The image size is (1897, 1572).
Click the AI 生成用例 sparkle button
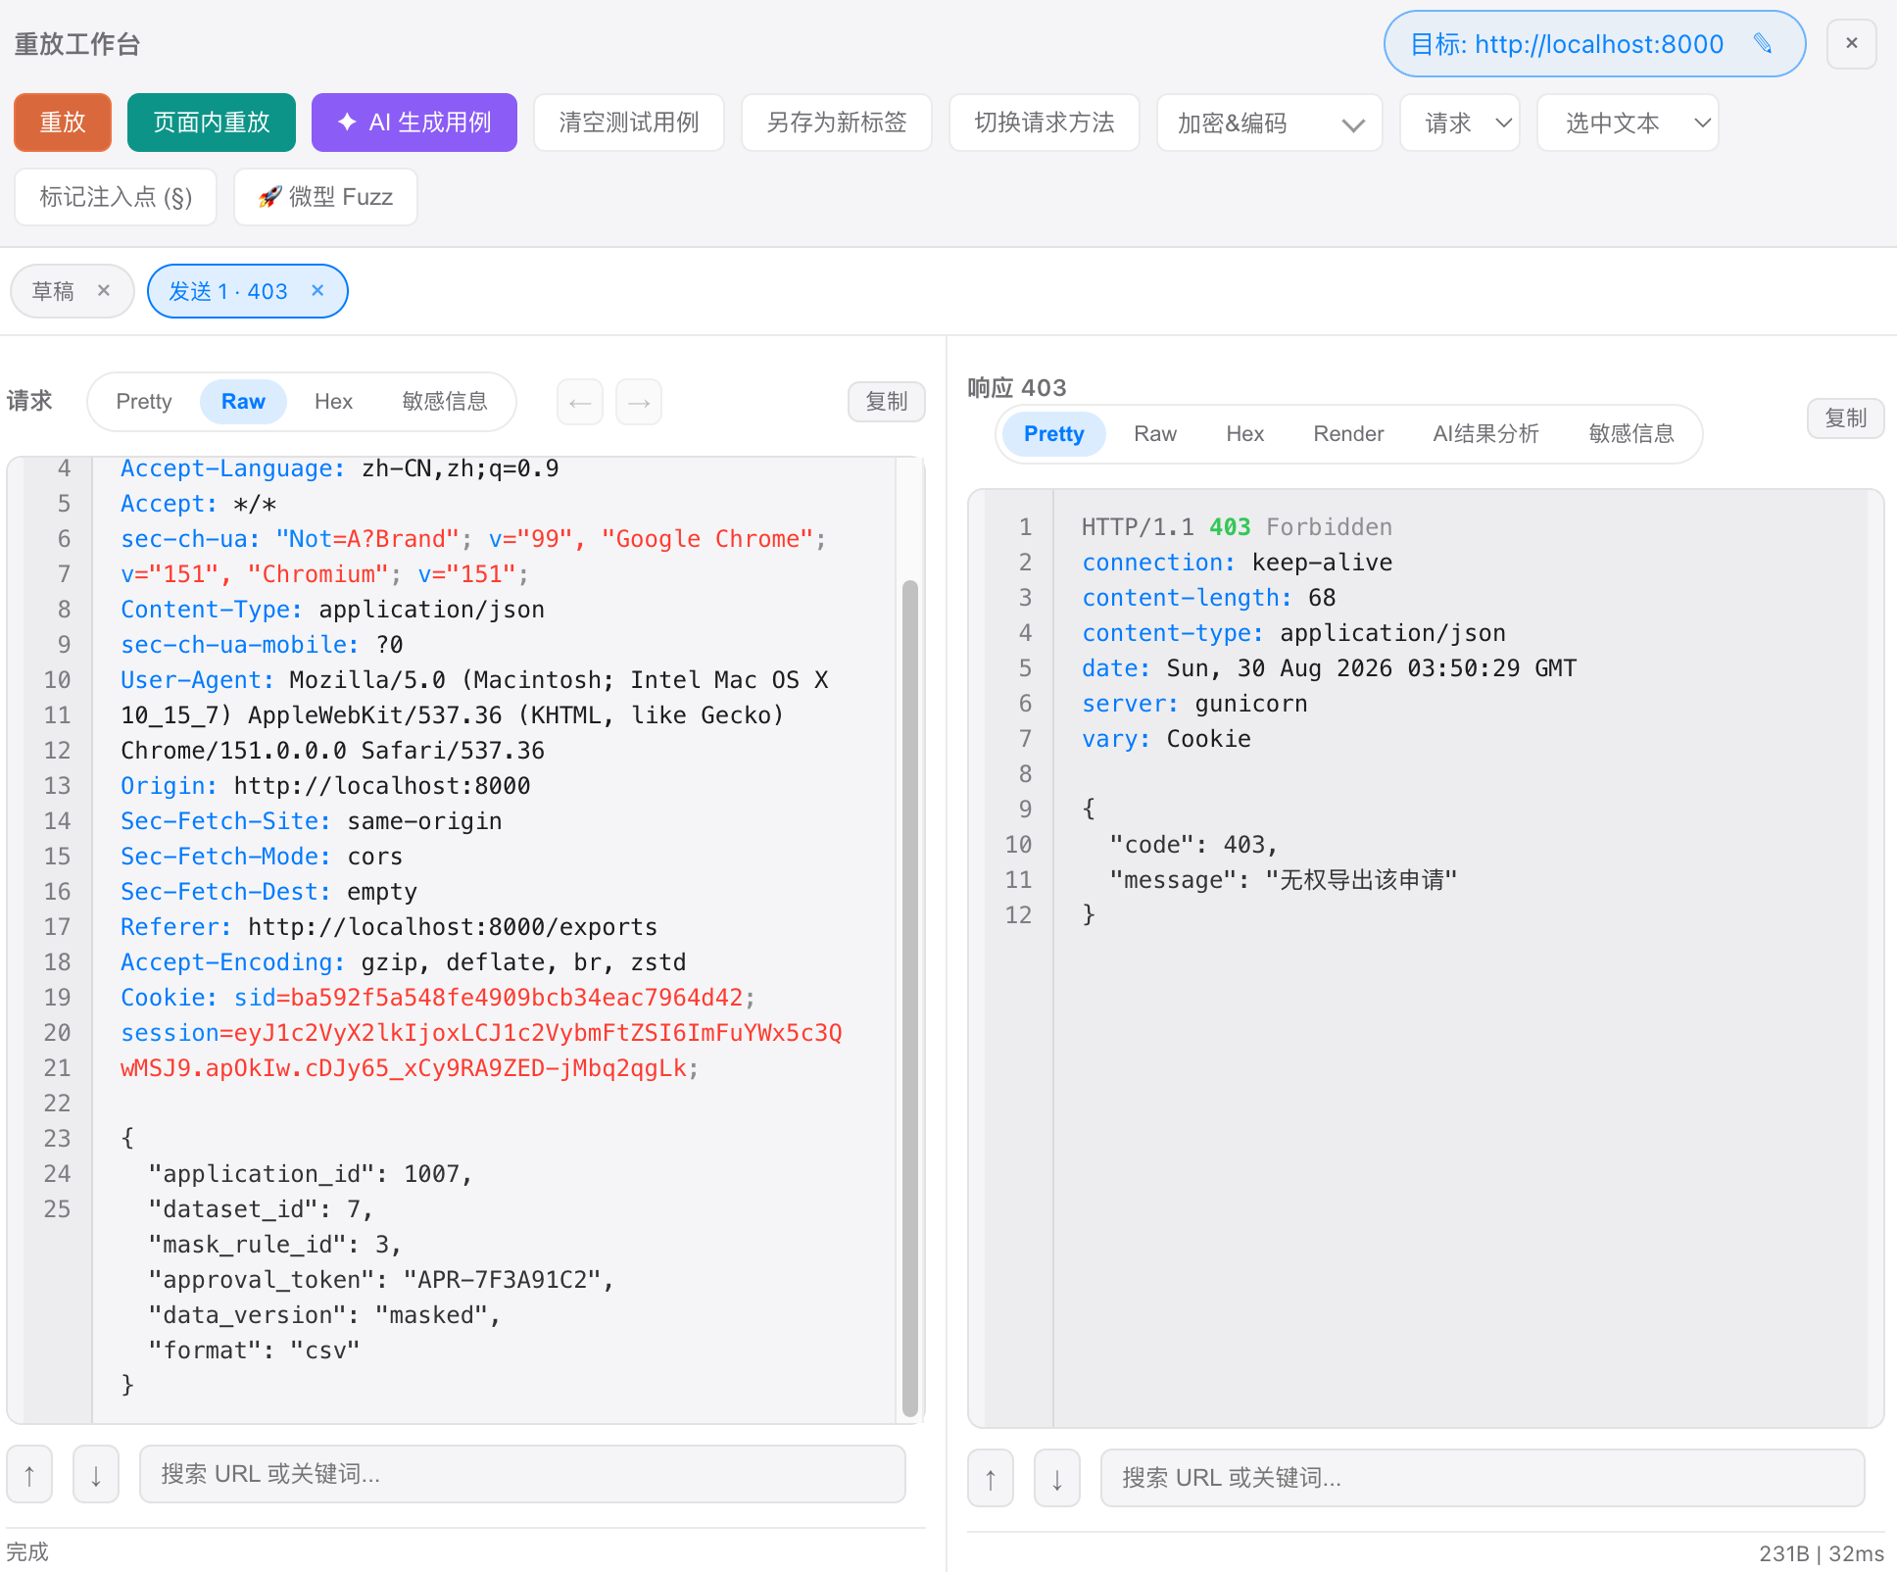click(x=414, y=123)
